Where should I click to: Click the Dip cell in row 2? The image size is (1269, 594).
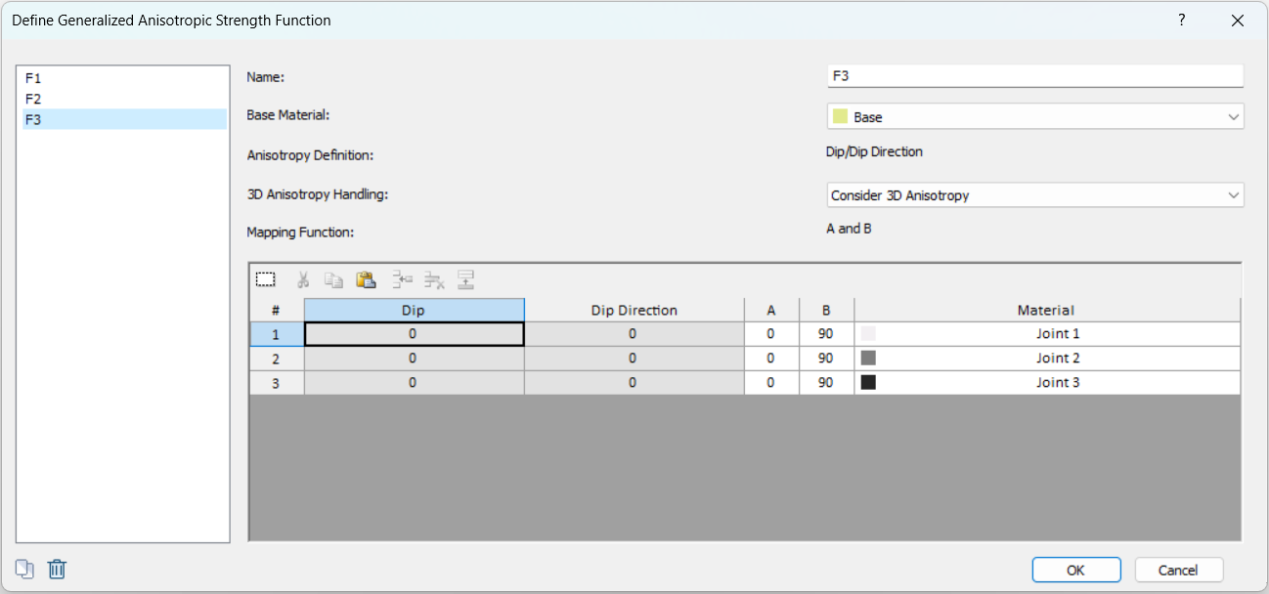coord(414,359)
